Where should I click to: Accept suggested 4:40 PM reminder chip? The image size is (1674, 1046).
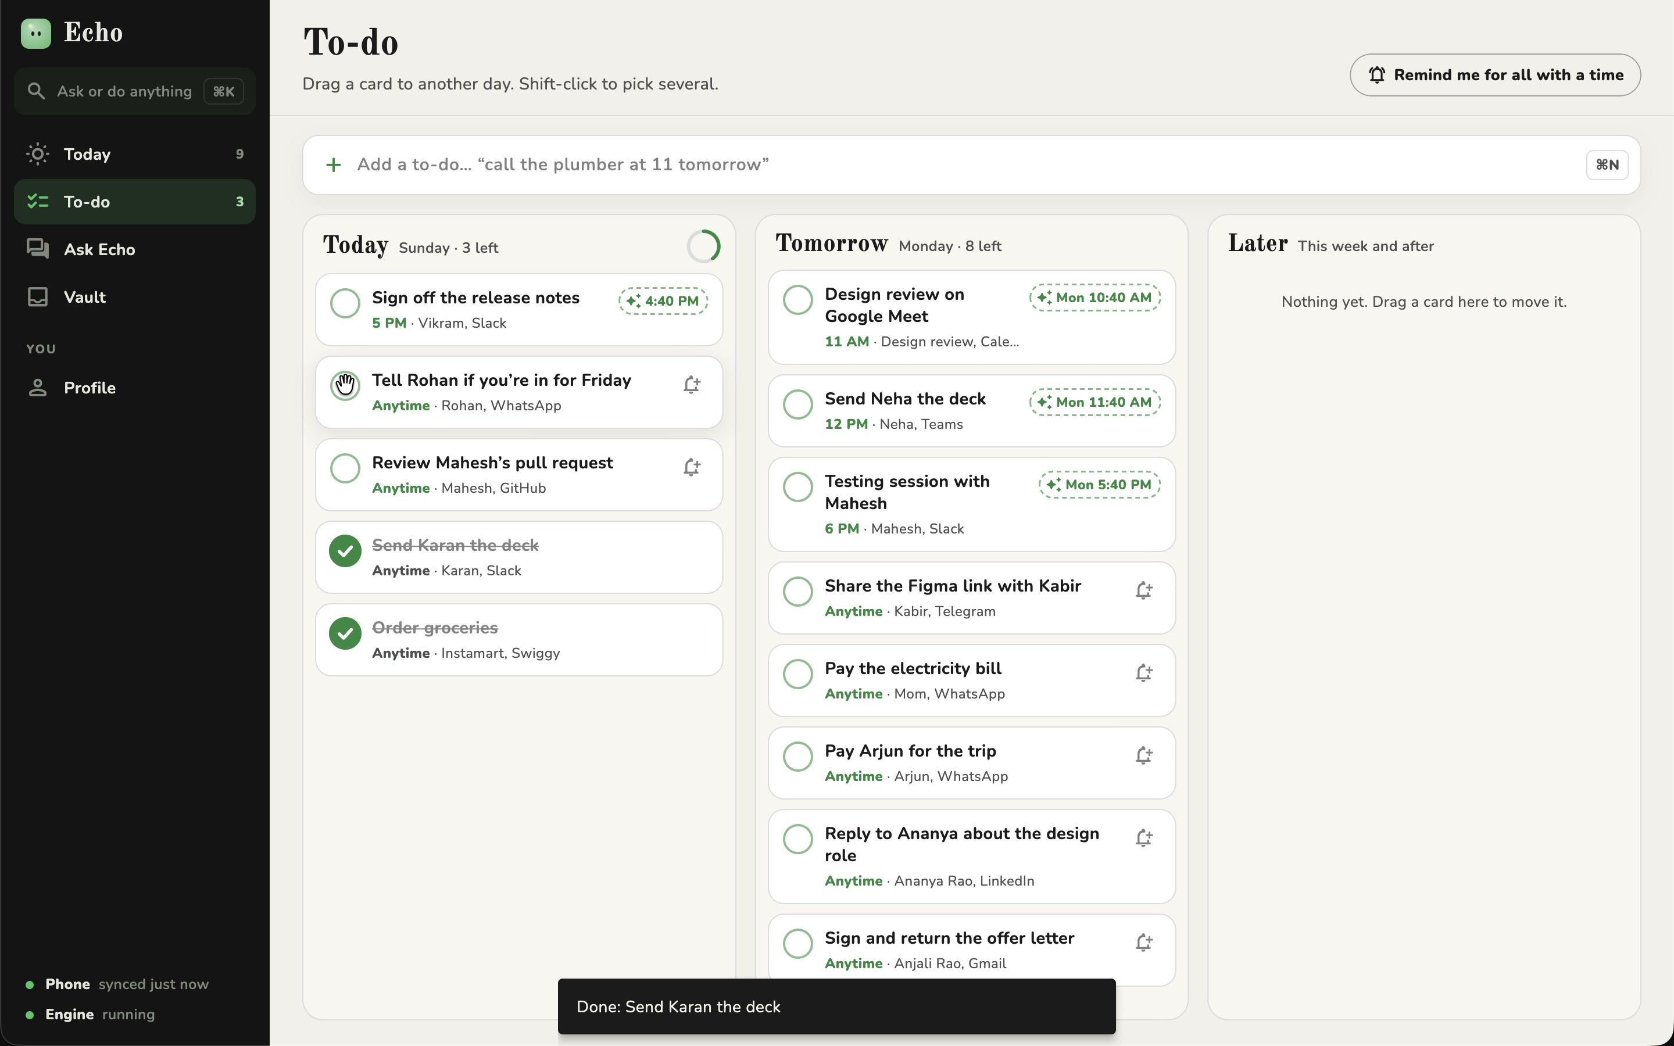[x=663, y=301]
